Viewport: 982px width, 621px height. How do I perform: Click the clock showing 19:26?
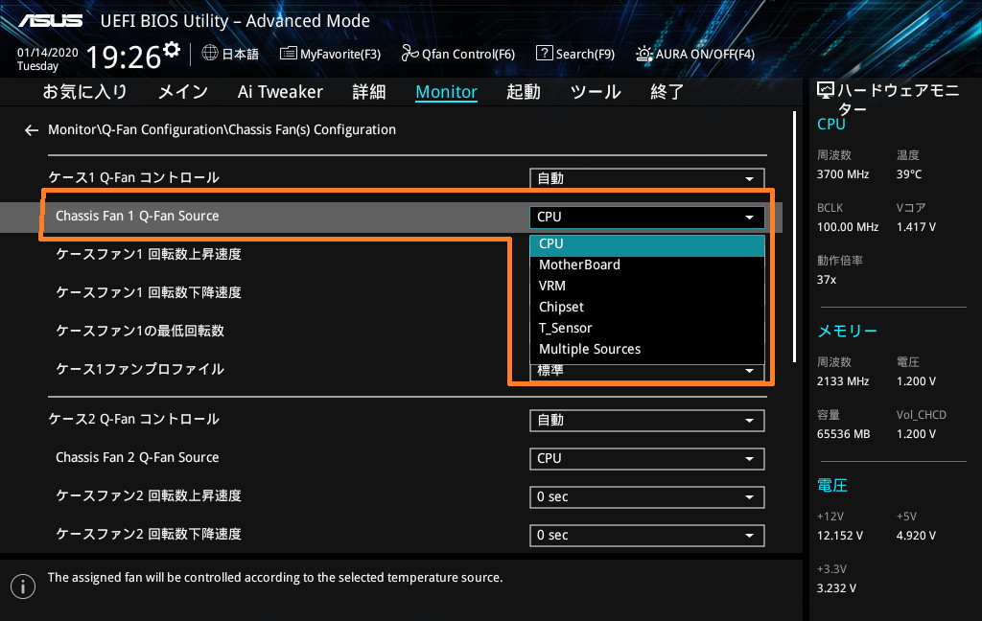coord(124,57)
